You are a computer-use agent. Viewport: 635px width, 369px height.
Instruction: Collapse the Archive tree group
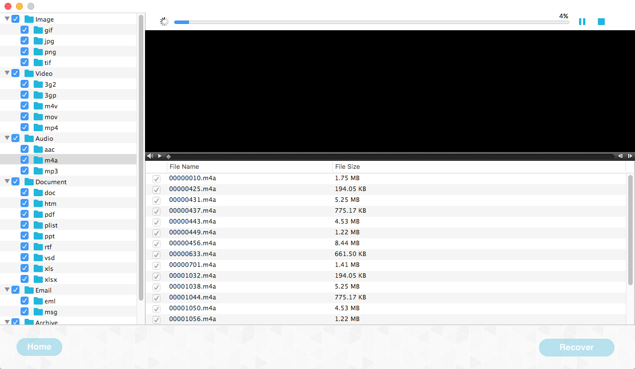[7, 322]
